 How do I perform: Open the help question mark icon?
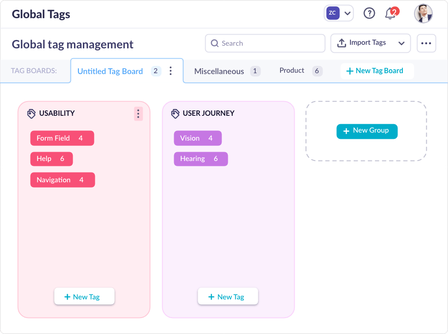tap(369, 14)
